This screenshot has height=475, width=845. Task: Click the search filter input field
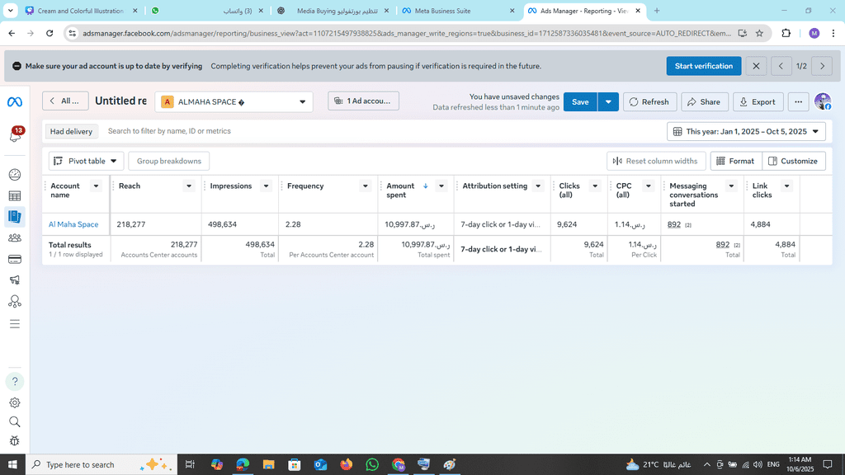pos(330,131)
